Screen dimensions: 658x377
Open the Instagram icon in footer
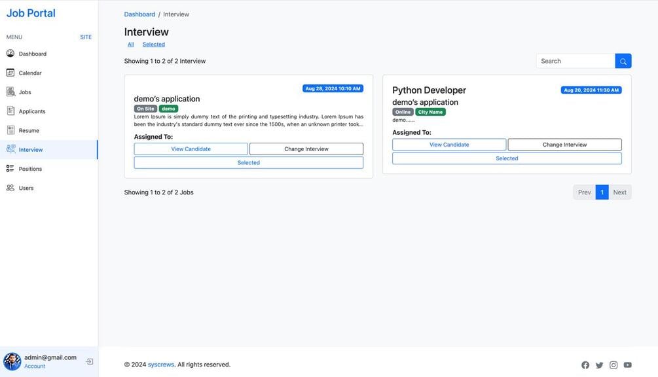pyautogui.click(x=613, y=365)
